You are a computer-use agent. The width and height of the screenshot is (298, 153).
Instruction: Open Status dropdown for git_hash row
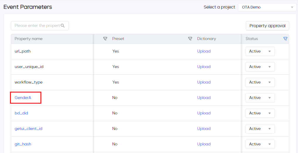[x=260, y=144]
